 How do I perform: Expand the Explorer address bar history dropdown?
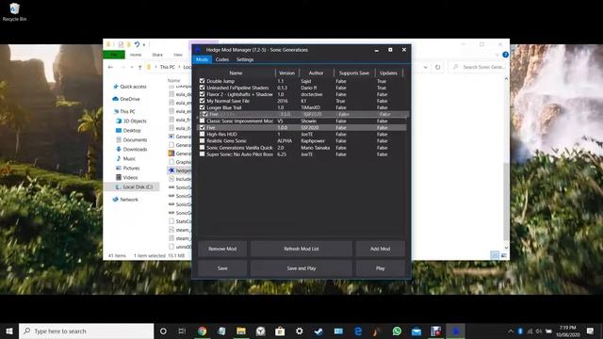425,67
